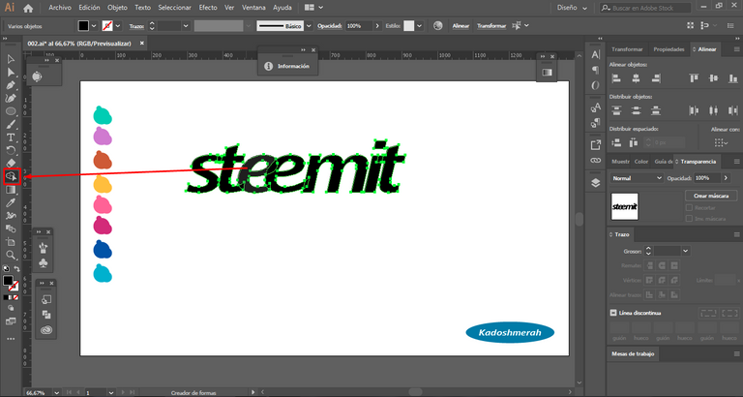Screen dimensions: 743x397
Task: Open the stroke weight Trazo dropdown
Action: pyautogui.click(x=186, y=26)
